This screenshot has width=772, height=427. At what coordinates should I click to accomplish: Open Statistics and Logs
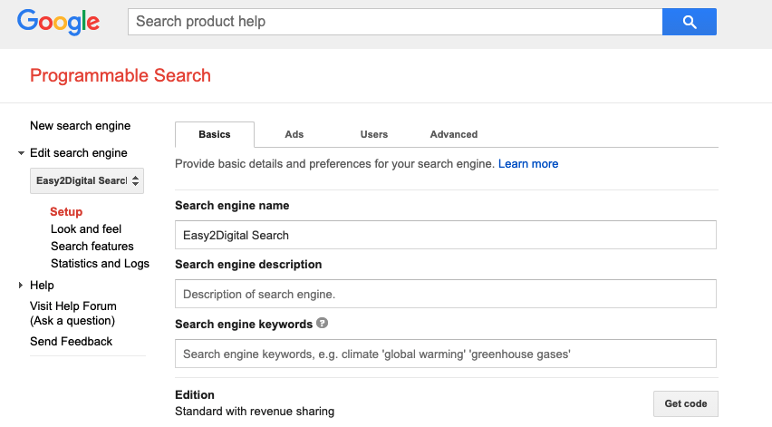coord(100,264)
